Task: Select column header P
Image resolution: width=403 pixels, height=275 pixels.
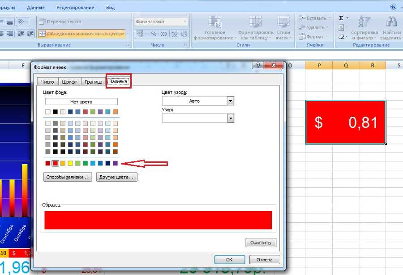Action: (319, 66)
